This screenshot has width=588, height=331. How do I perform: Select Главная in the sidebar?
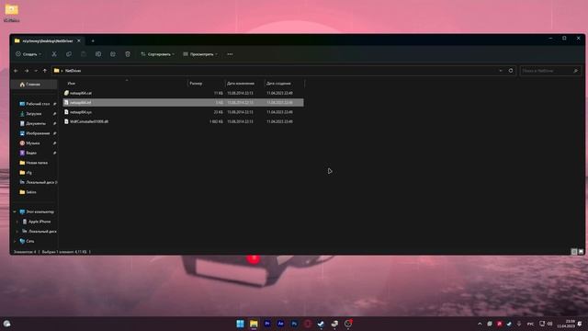tap(33, 85)
